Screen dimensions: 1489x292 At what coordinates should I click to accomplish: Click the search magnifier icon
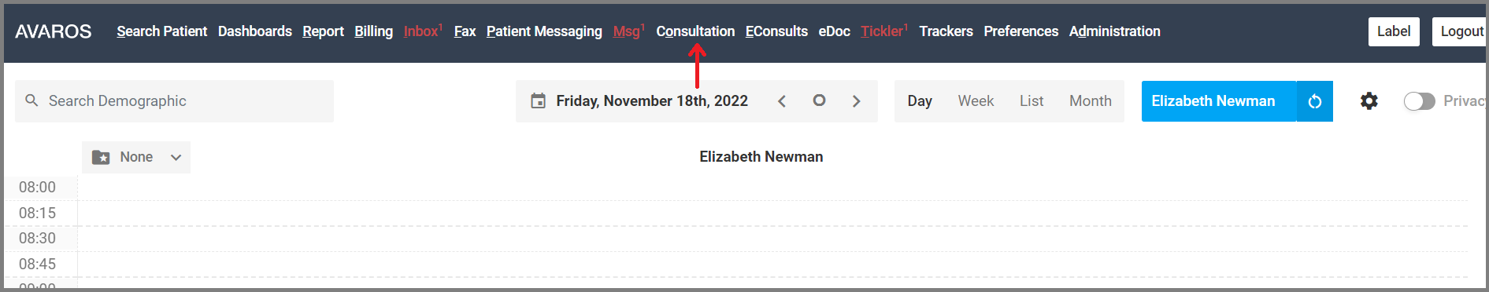(x=31, y=100)
